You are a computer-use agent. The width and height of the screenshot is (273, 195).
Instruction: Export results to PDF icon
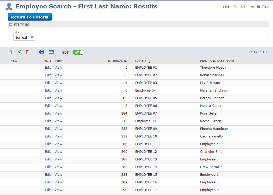(28, 52)
